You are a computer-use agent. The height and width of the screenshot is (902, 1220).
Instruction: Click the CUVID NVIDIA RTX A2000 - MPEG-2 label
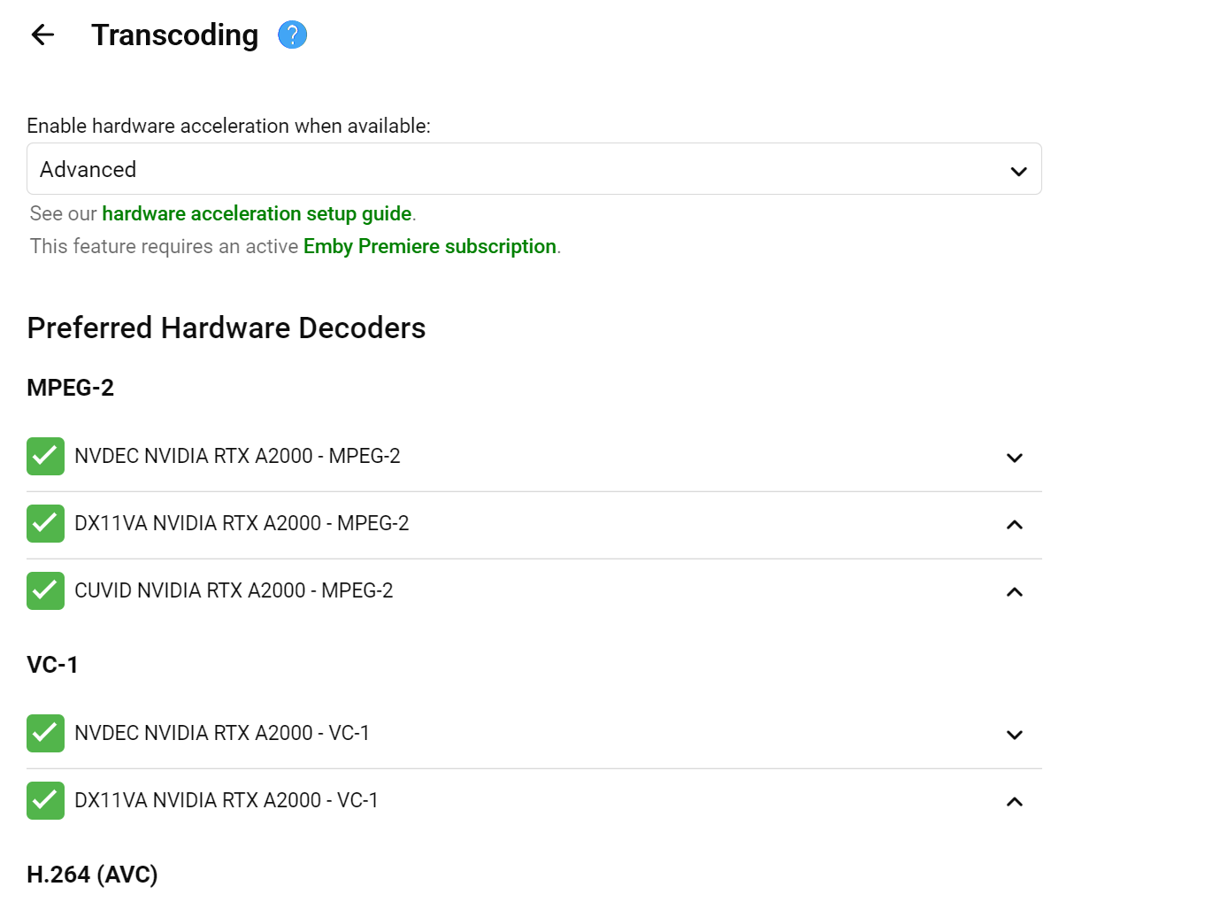point(234,591)
